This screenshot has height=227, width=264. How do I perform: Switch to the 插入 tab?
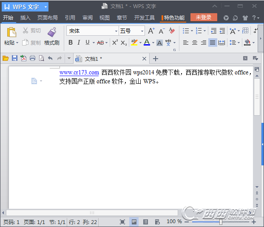pos(25,18)
